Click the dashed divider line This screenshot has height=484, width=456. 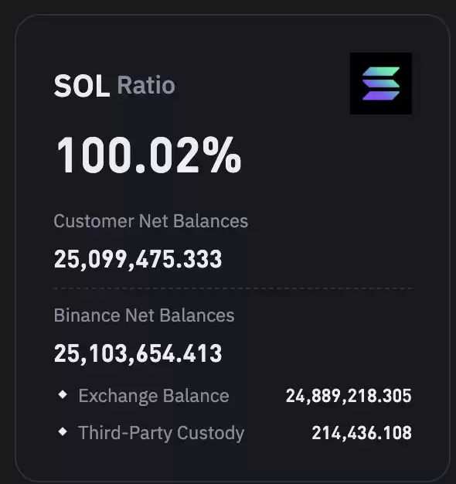coord(233,288)
